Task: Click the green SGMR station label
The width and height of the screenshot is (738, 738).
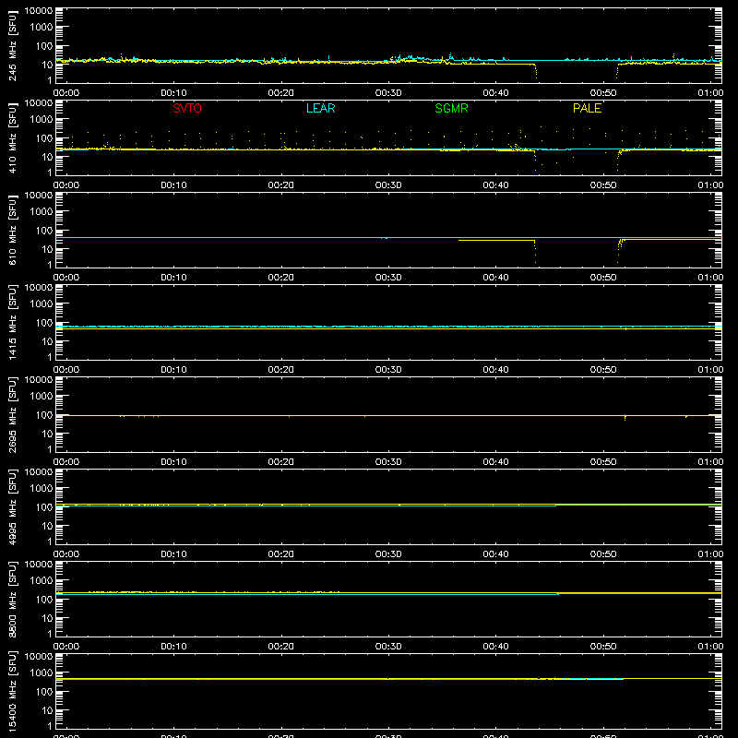Action: pos(451,108)
